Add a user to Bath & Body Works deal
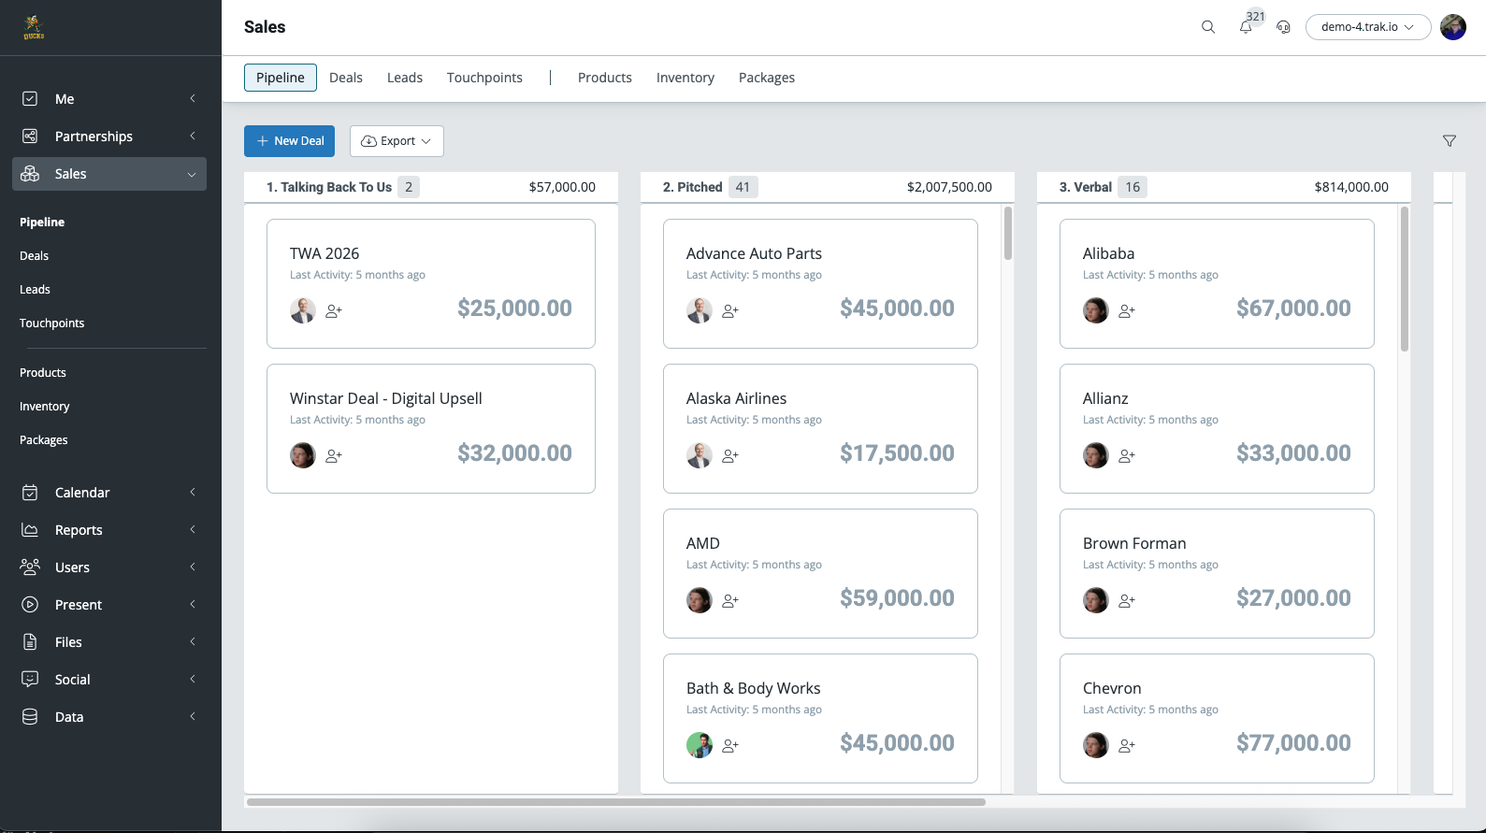The height and width of the screenshot is (833, 1486). click(x=730, y=746)
